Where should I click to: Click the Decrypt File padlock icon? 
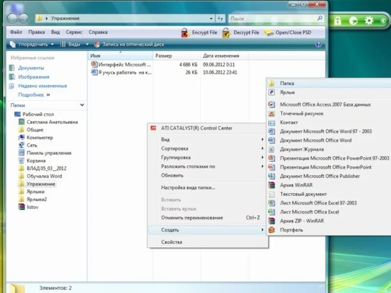coord(226,33)
